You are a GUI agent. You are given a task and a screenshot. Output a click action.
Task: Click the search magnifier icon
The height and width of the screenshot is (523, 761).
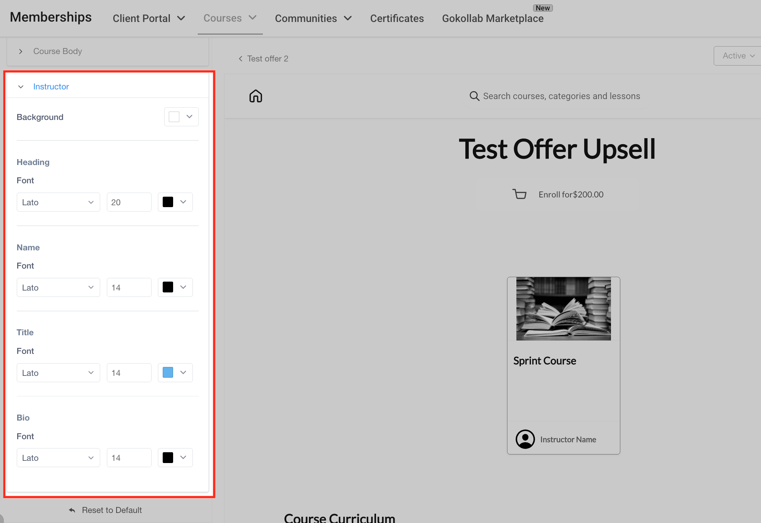click(474, 96)
